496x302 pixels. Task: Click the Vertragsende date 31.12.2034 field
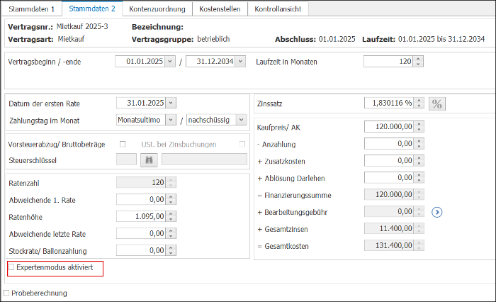(211, 62)
